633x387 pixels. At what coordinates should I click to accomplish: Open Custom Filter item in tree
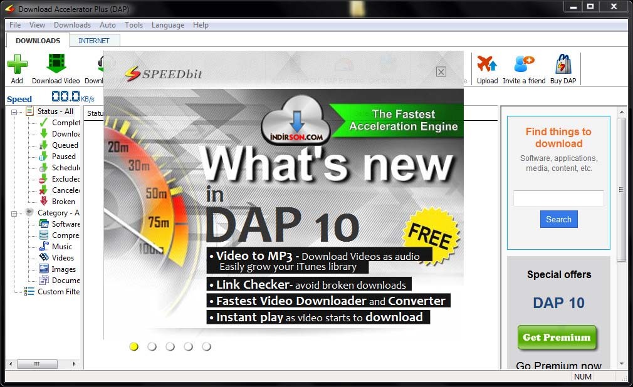point(52,292)
